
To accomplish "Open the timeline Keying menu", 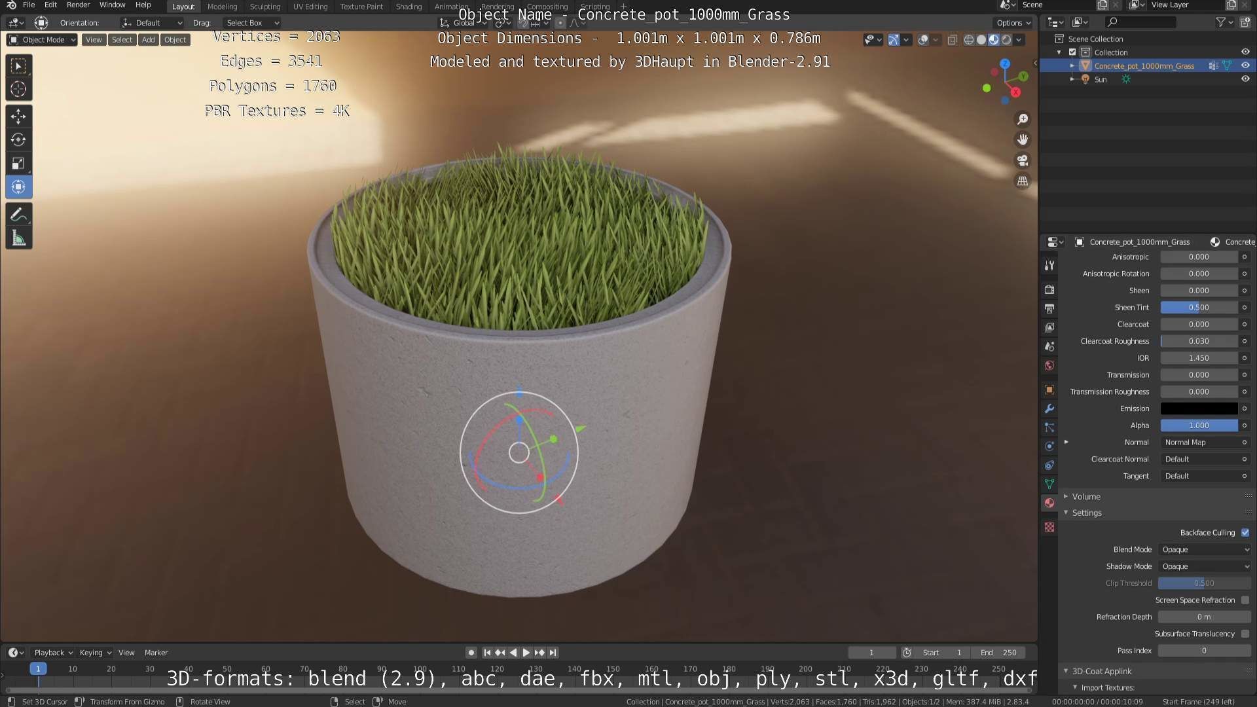I will tap(95, 653).
